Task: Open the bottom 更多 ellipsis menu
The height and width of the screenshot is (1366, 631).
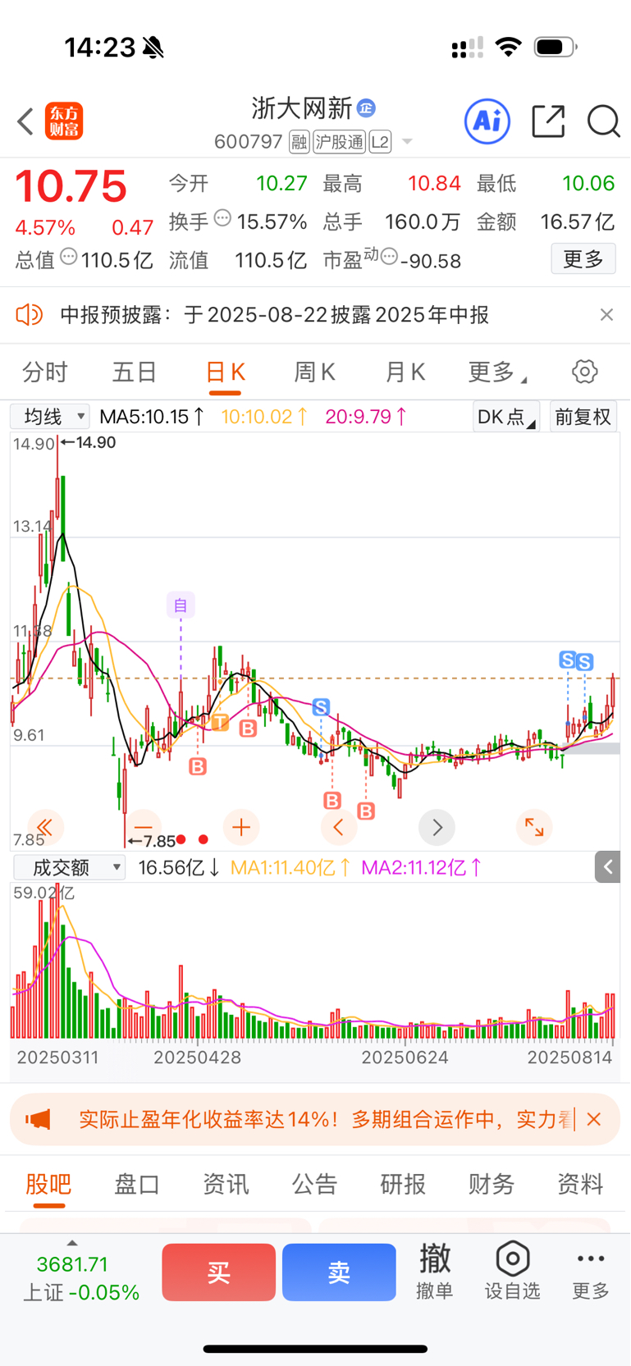Action: (591, 1273)
